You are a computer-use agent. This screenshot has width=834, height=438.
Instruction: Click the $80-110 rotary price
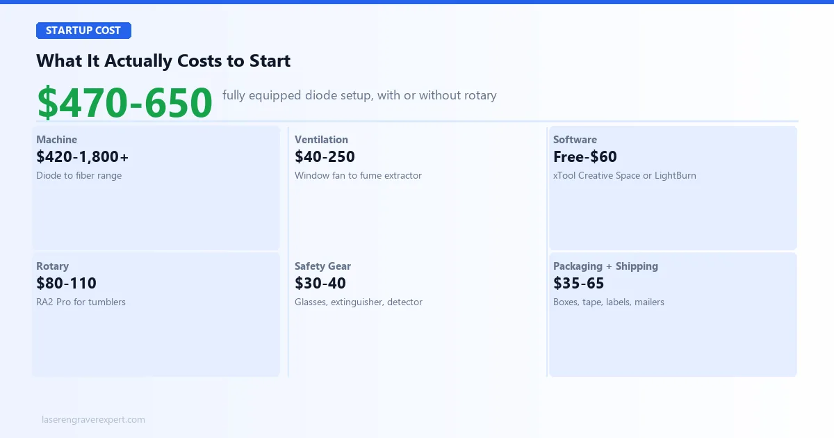(66, 284)
